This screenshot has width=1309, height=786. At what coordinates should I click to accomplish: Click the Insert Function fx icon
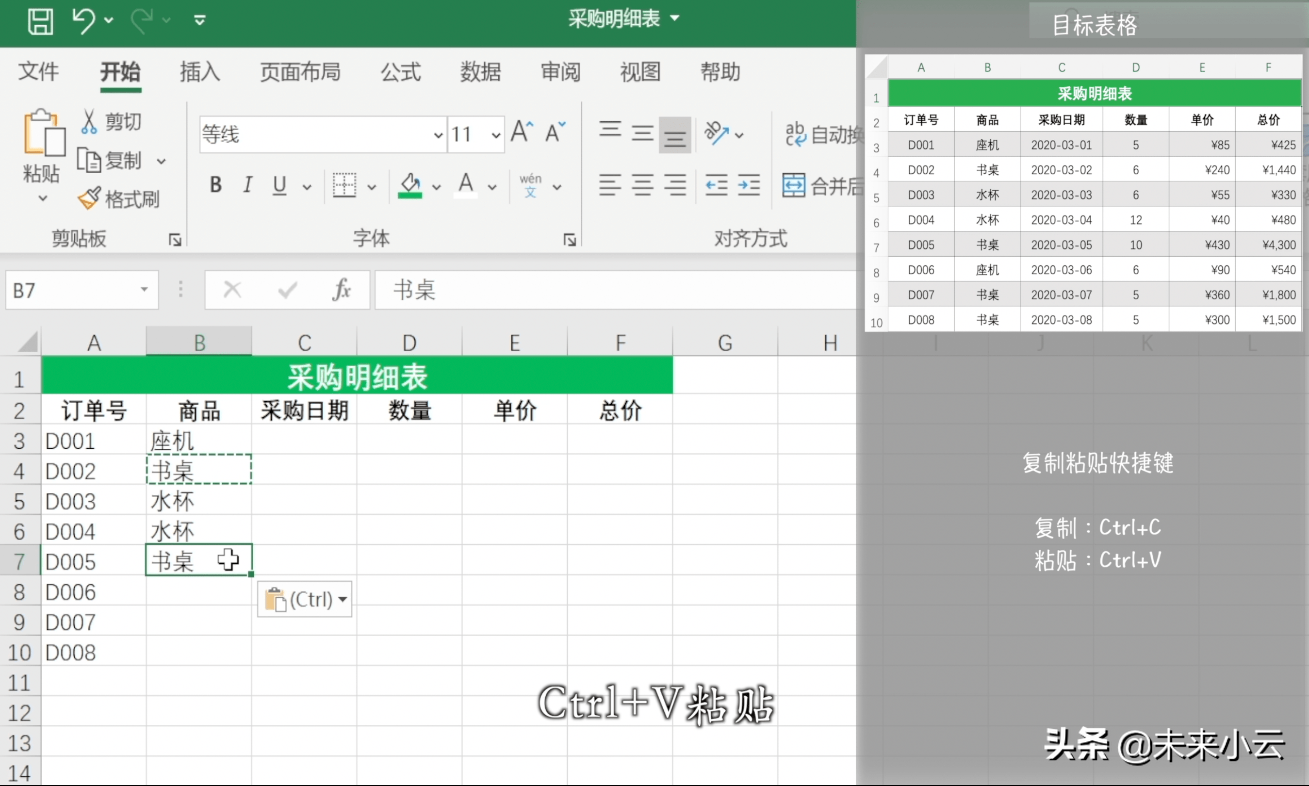tap(342, 290)
